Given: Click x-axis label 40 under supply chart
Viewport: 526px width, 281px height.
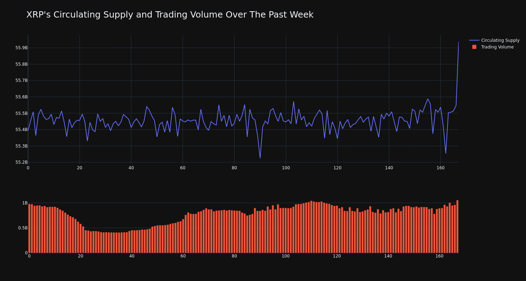Looking at the screenshot, I should point(131,168).
